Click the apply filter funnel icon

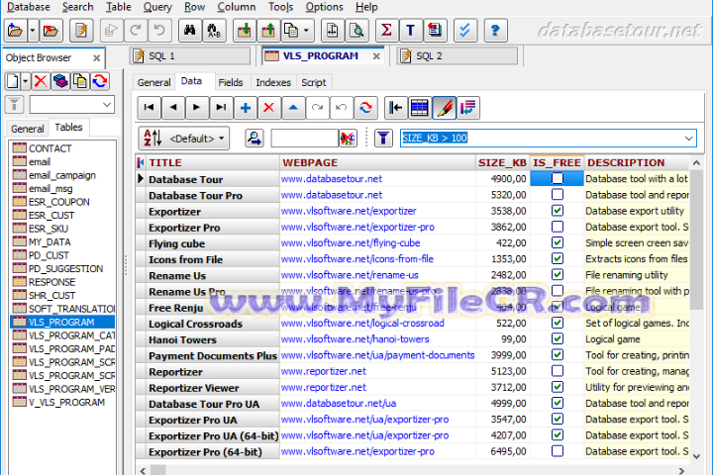point(383,138)
